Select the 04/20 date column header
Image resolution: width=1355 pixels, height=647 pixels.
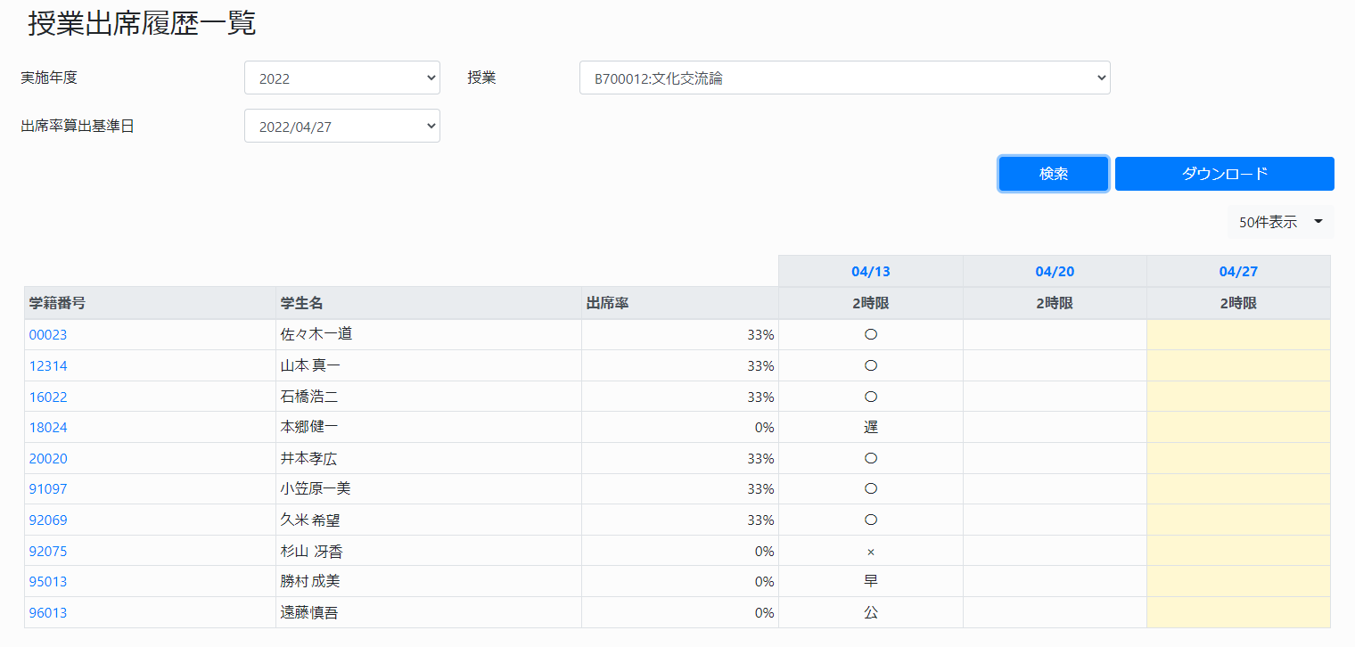tap(1054, 270)
